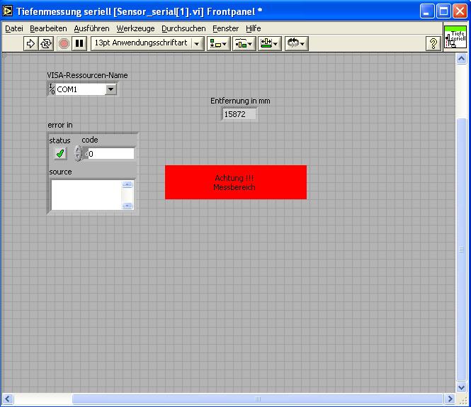Open the Align Objects dropdown

(x=218, y=44)
